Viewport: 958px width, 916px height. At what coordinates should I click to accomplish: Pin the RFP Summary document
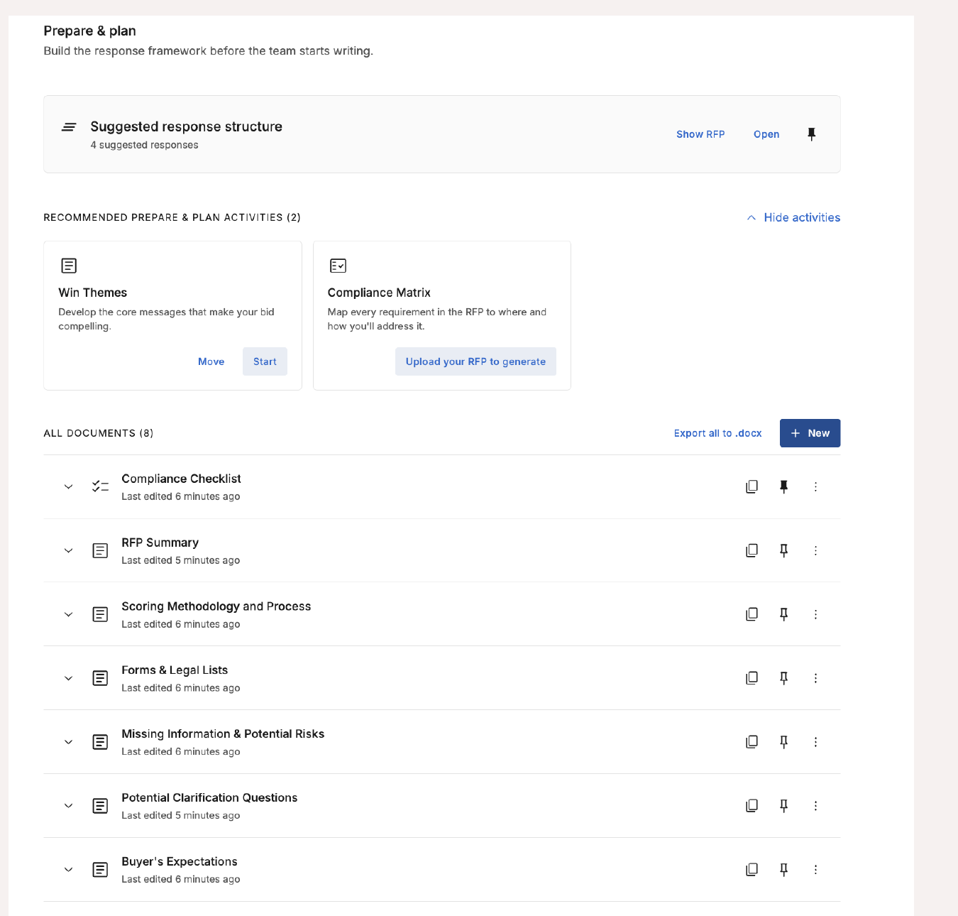tap(784, 550)
